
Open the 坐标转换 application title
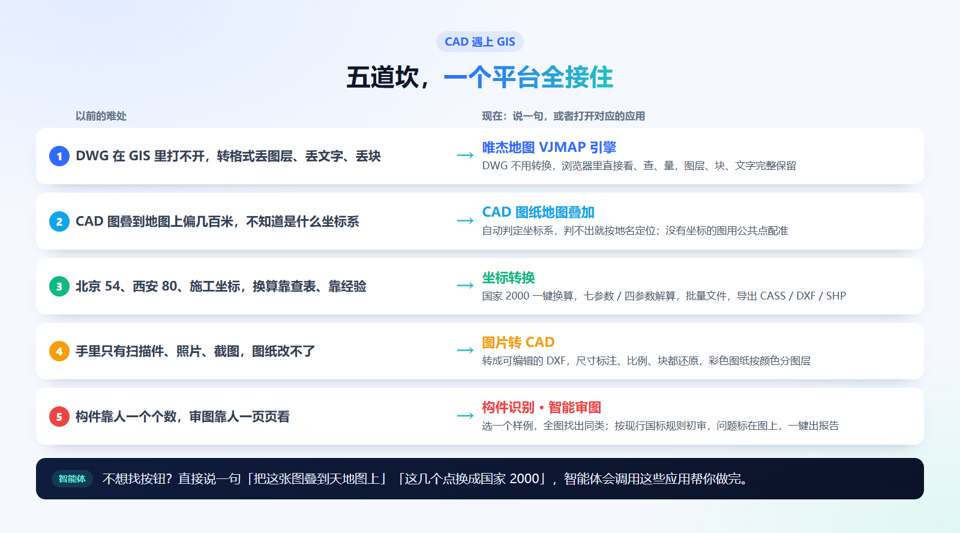point(508,277)
